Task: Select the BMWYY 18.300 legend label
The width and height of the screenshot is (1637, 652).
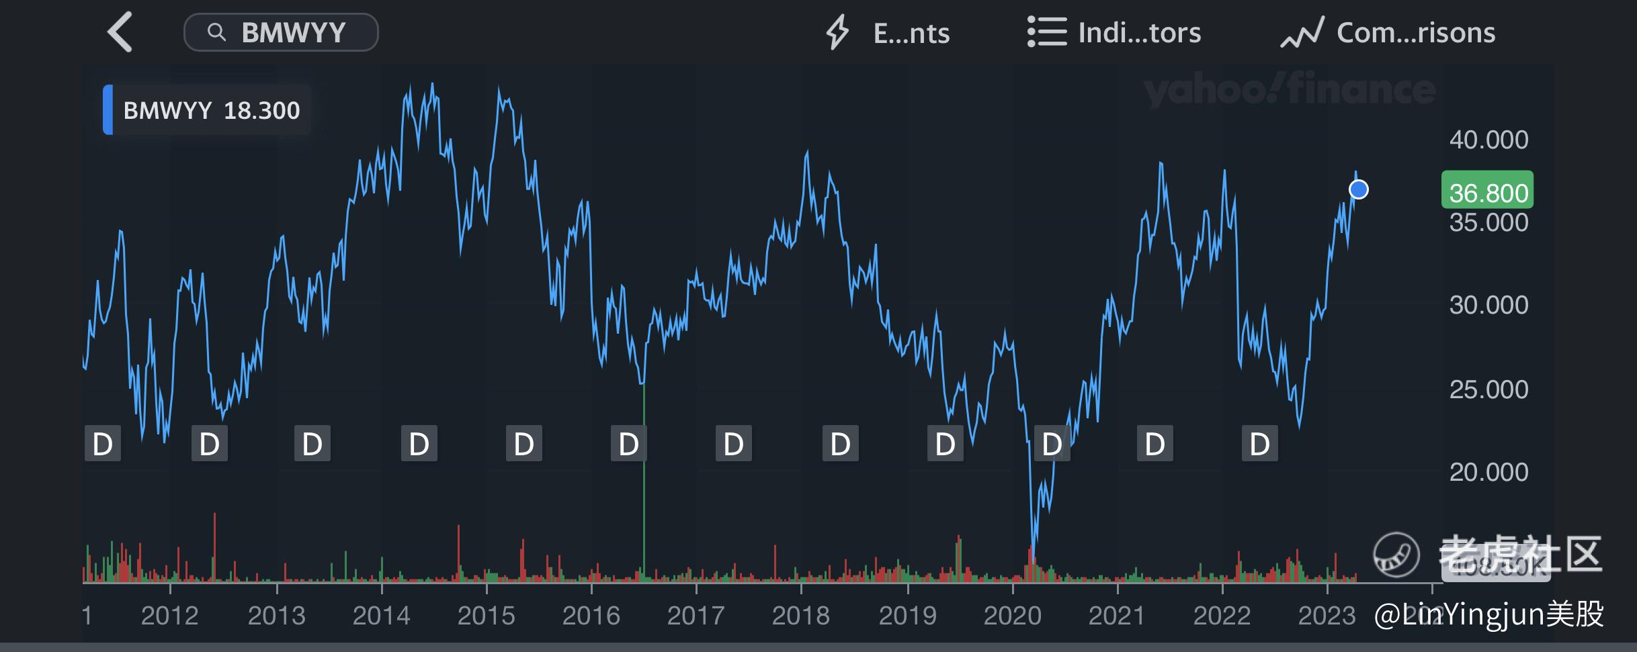Action: tap(207, 110)
